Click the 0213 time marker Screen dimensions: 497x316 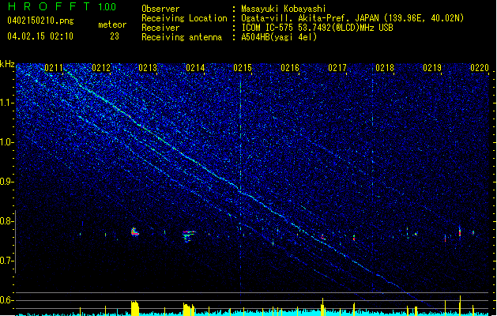[x=148, y=68]
